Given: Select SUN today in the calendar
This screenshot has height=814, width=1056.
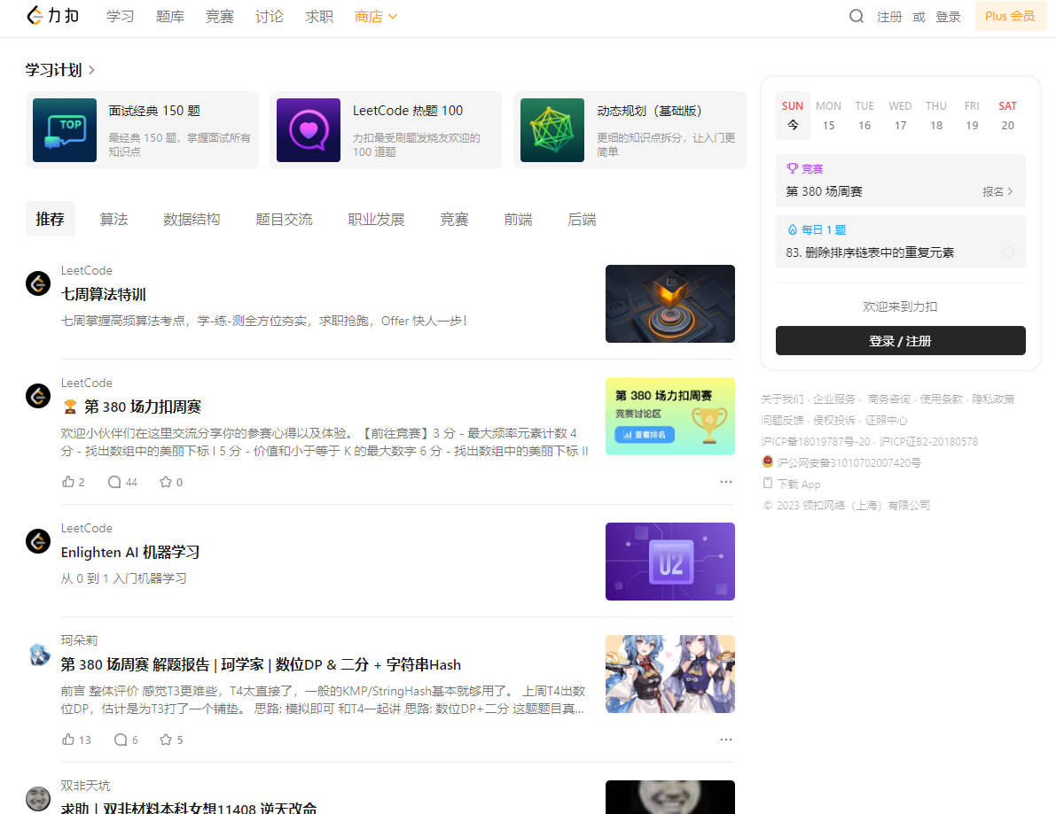Looking at the screenshot, I should tap(793, 116).
